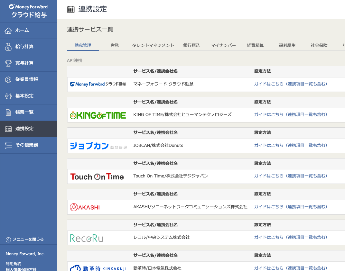The image size is (345, 271).
Task: Go to 給与計算 in the sidebar
Action: pos(29,47)
